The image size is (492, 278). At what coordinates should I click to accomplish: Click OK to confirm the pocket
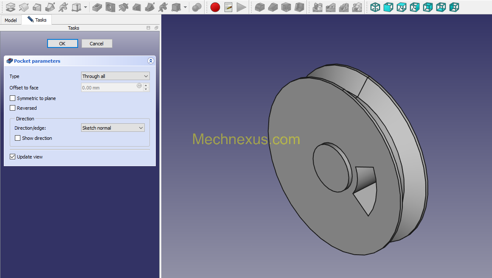62,44
